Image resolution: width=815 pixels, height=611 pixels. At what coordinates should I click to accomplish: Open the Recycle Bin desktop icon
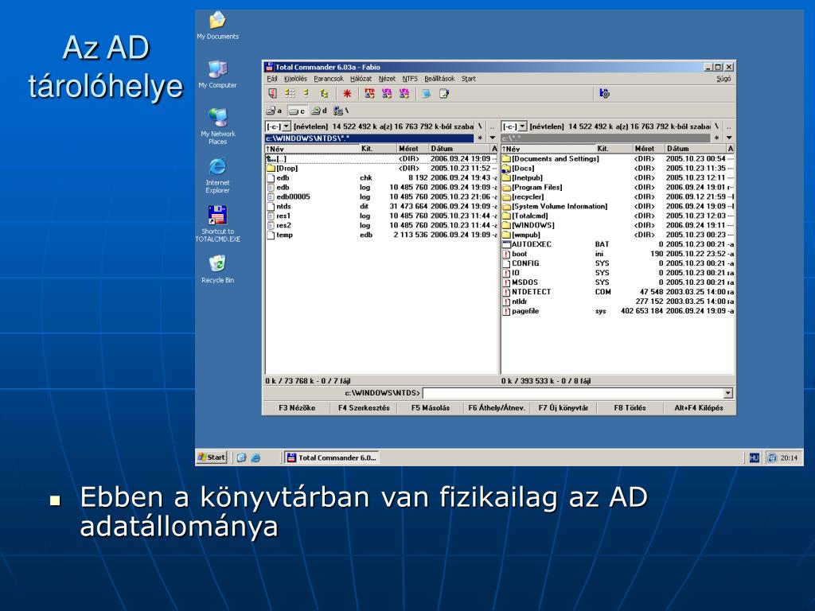tap(217, 269)
